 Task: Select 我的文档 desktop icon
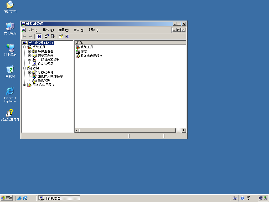tap(10, 7)
